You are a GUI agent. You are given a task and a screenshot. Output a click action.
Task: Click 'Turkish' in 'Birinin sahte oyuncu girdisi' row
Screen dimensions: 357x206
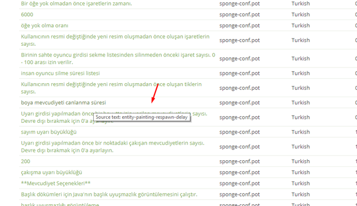(x=301, y=59)
